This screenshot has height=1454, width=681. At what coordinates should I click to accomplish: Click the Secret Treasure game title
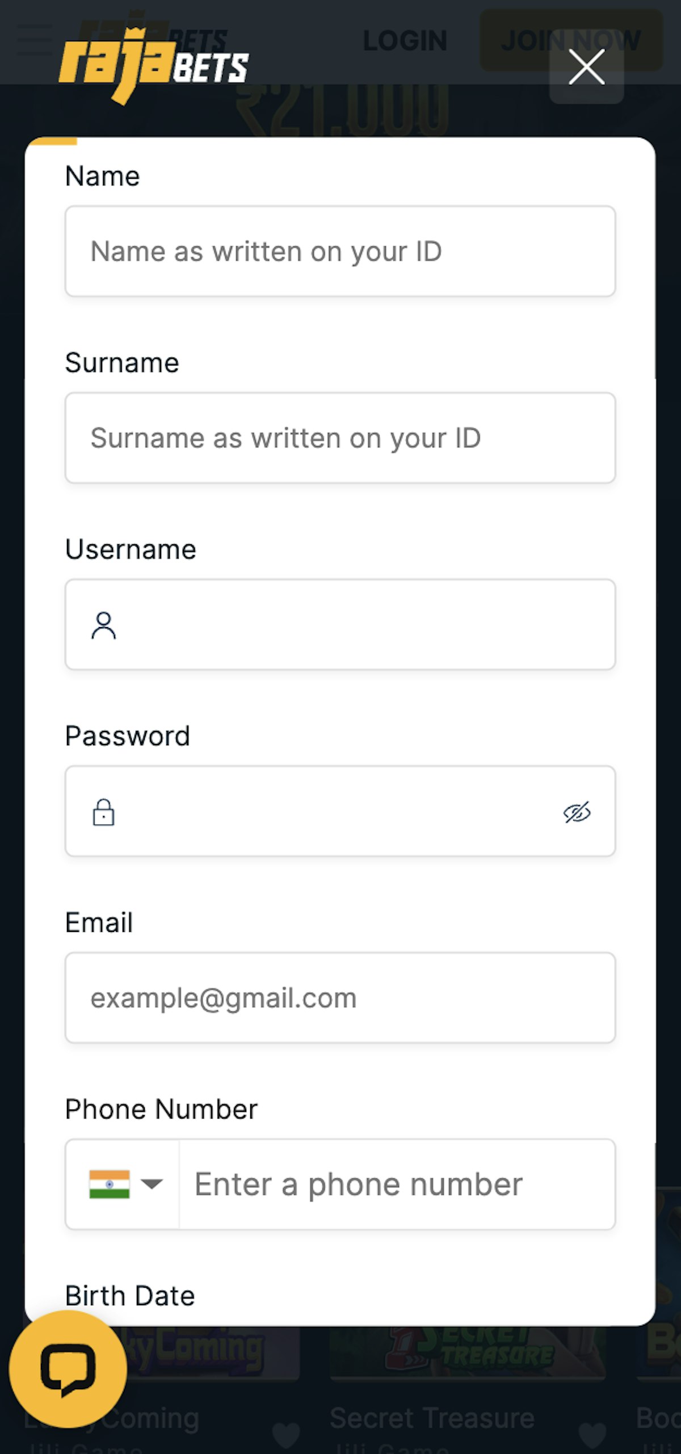432,1418
